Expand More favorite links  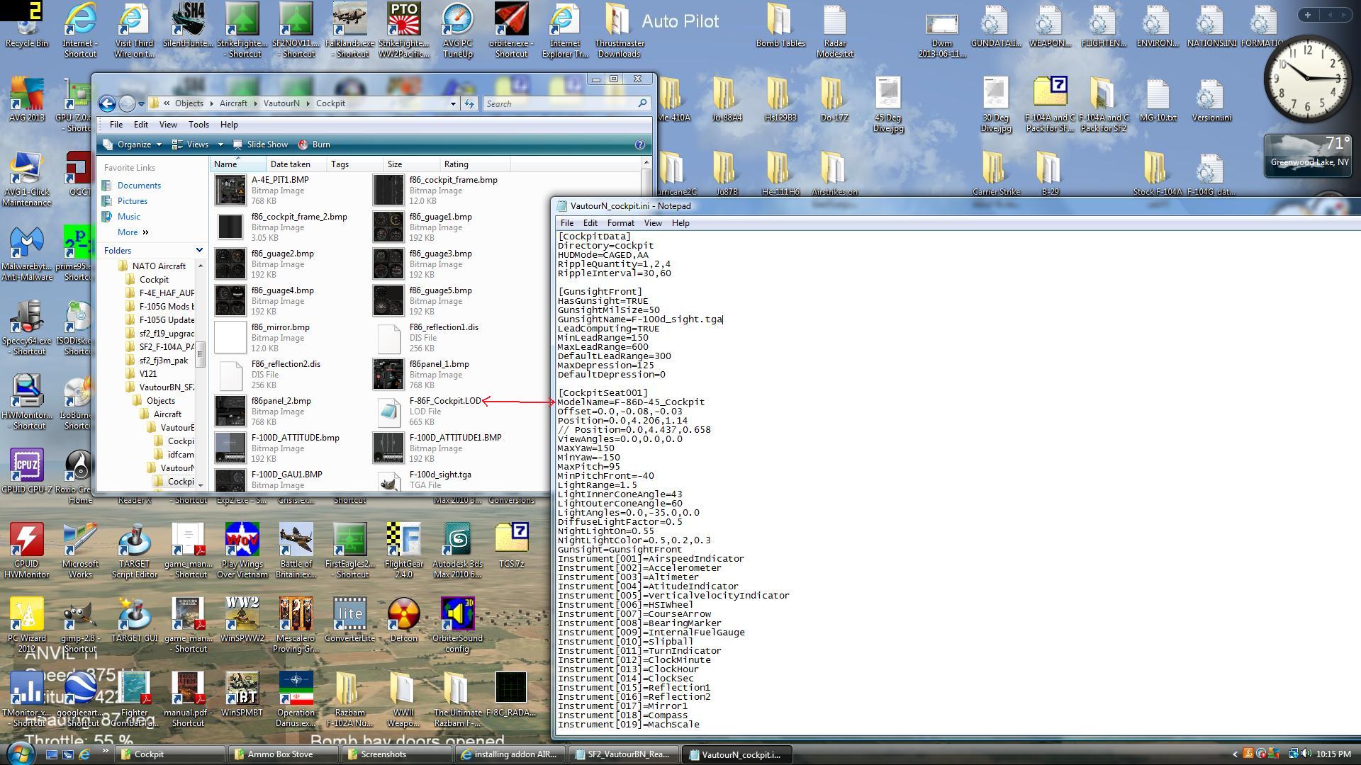133,232
